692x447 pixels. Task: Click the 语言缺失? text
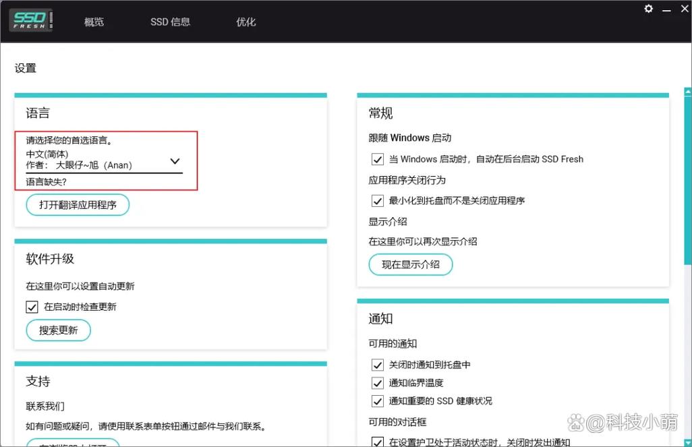tap(46, 182)
